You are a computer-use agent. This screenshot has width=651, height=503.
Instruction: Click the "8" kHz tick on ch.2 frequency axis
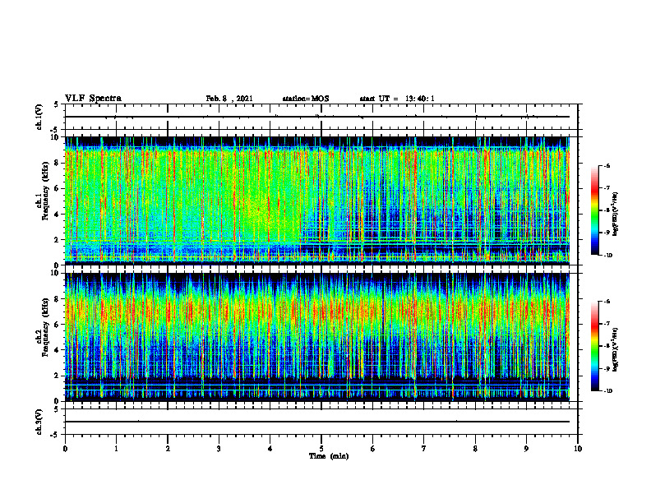pyautogui.click(x=58, y=299)
